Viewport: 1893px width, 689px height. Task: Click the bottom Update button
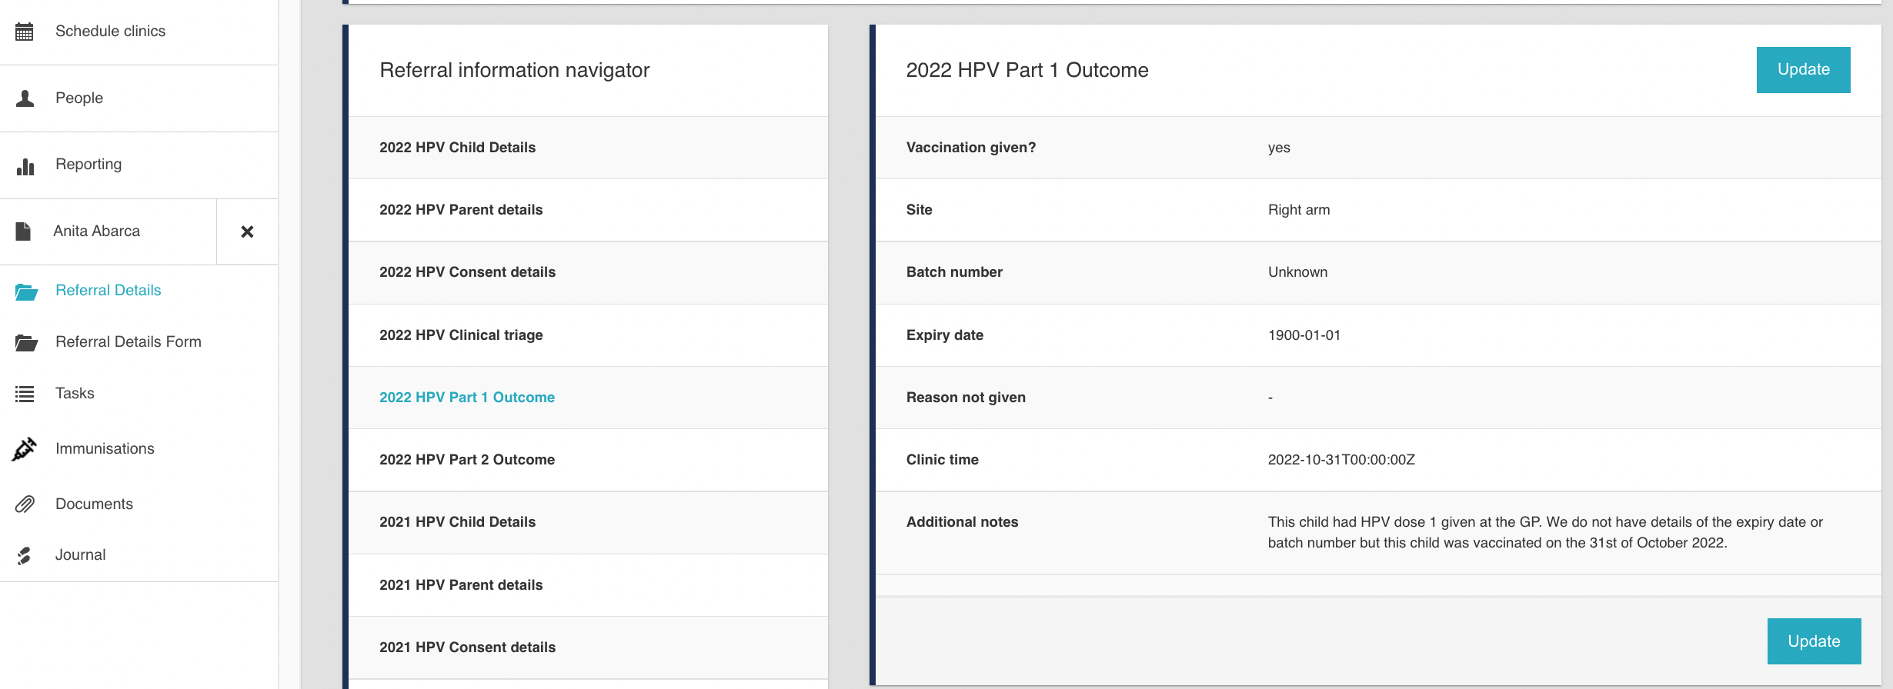pyautogui.click(x=1814, y=641)
